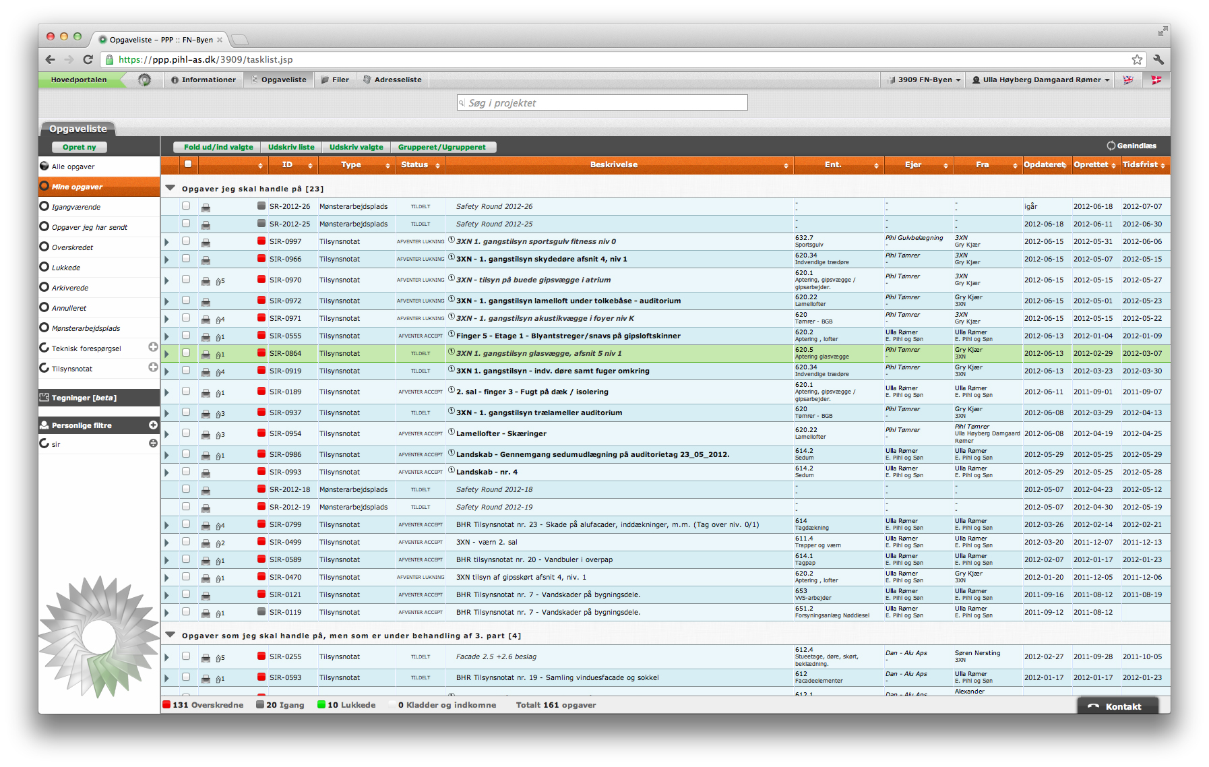This screenshot has height=767, width=1209.
Task: Check the select-all checkbox in table header
Action: (x=188, y=164)
